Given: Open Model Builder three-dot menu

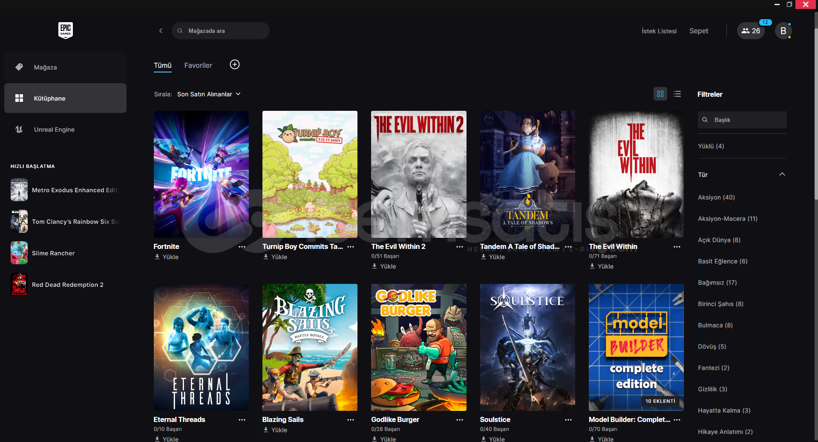Looking at the screenshot, I should click(x=677, y=420).
